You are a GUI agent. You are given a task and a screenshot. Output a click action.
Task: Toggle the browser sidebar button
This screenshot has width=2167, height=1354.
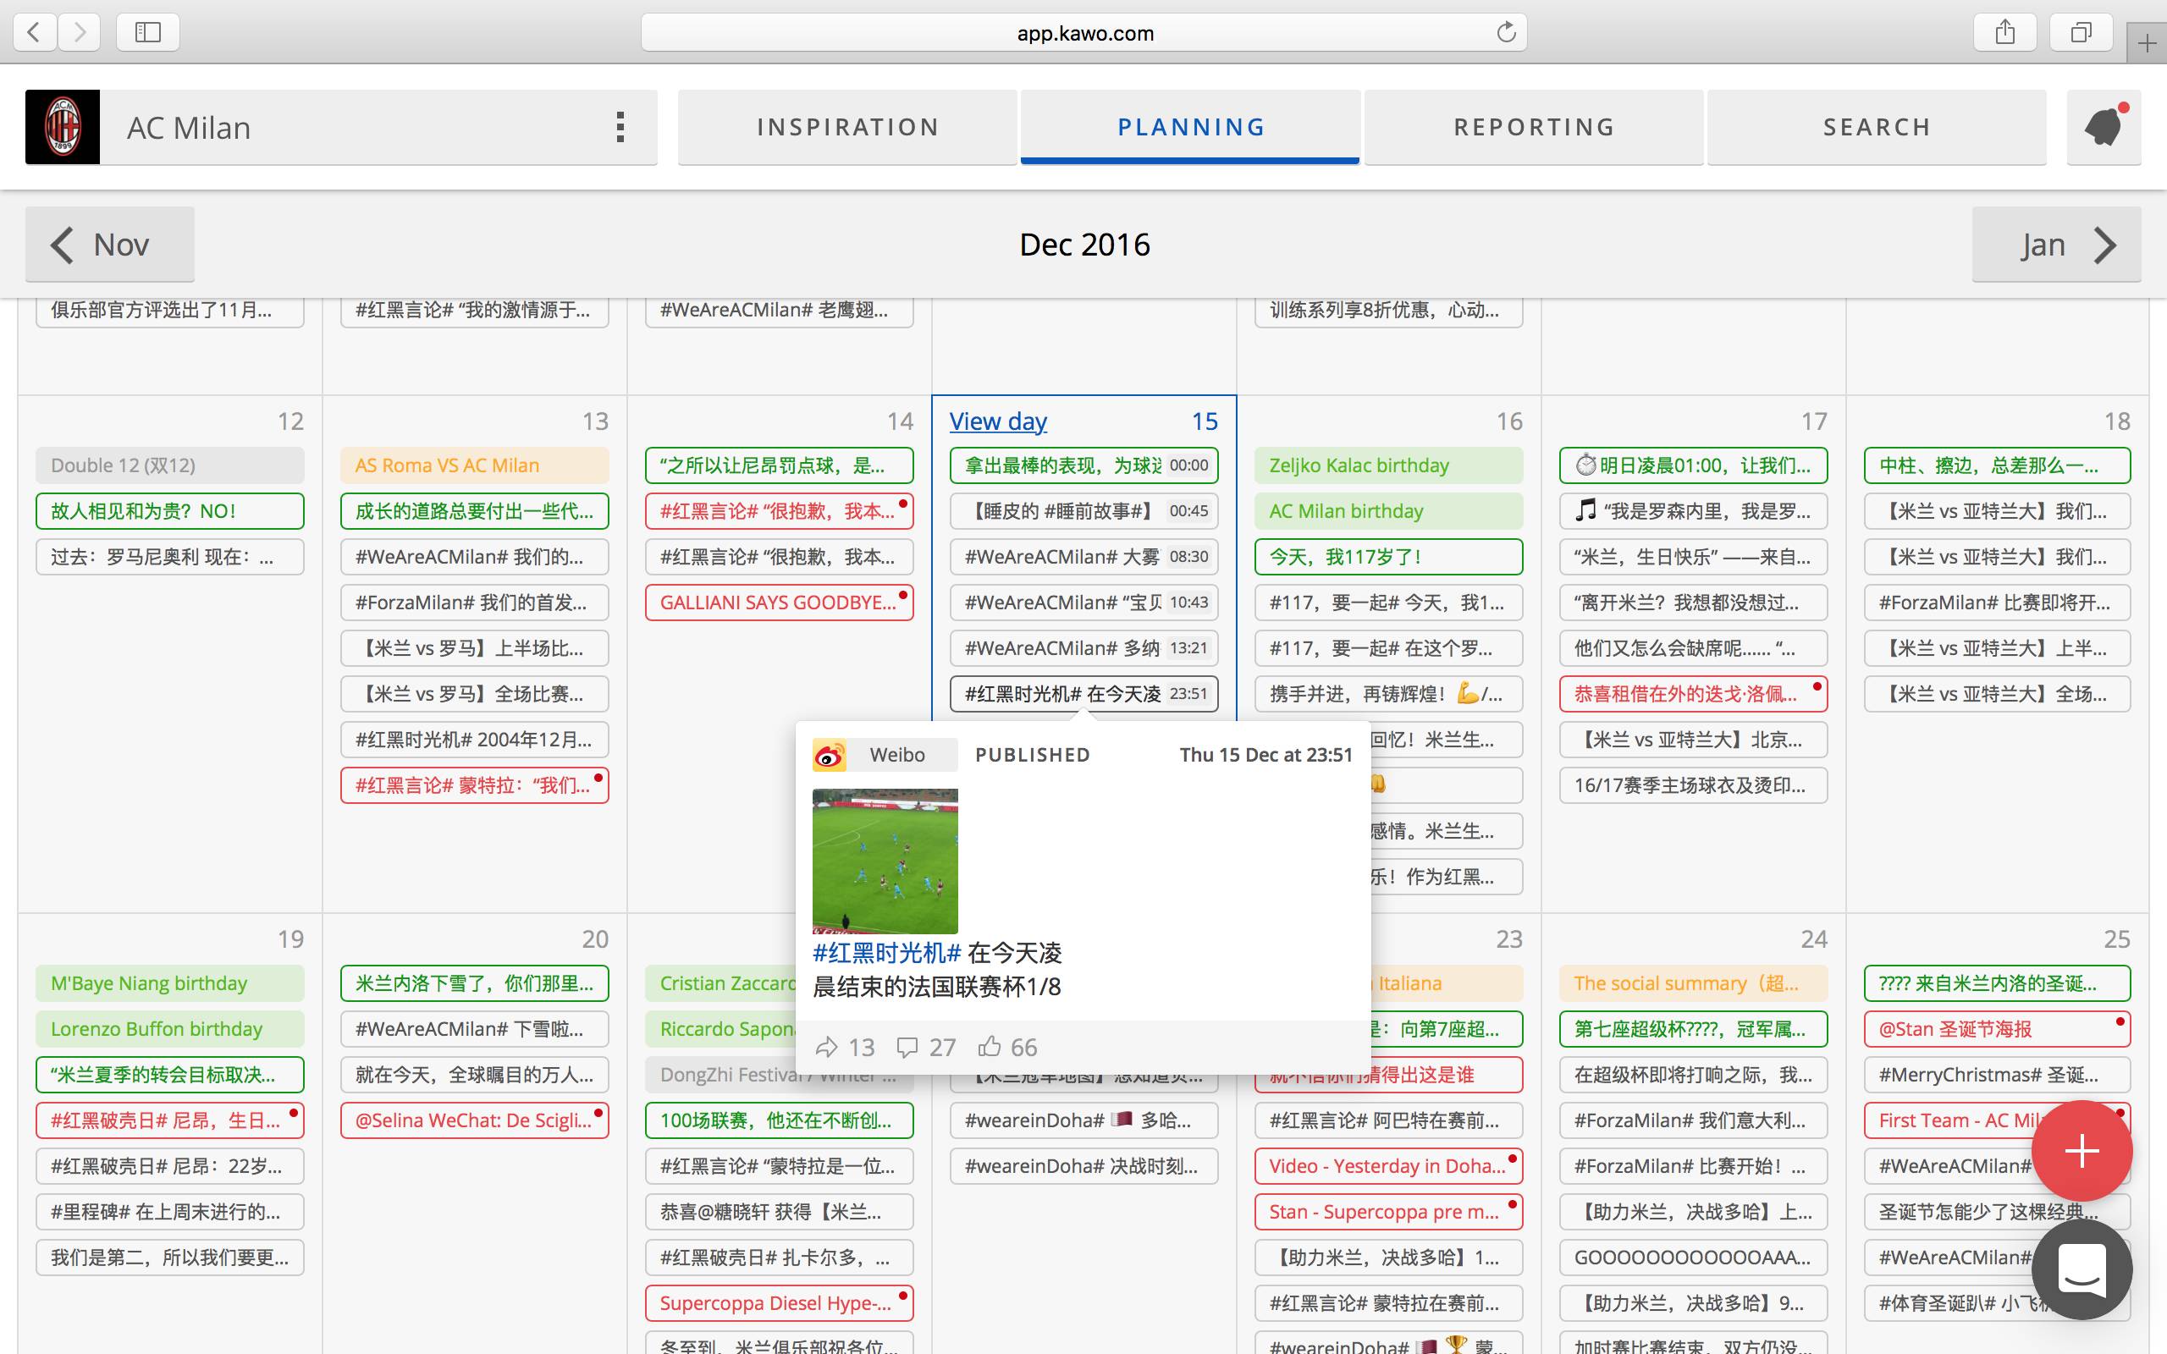coord(148,33)
